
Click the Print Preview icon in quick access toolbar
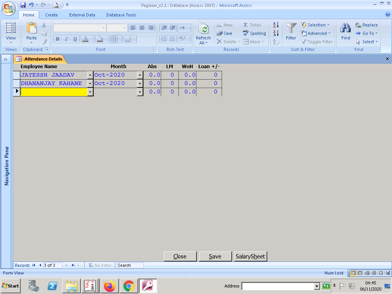[x=56, y=5]
